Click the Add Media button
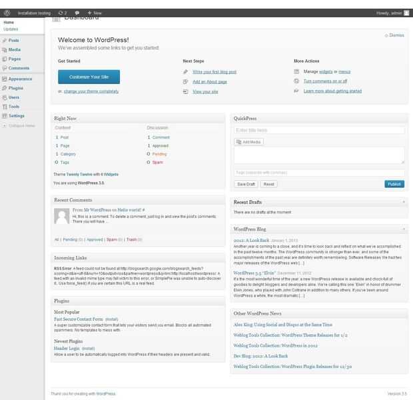The image size is (413, 400). pos(248,142)
